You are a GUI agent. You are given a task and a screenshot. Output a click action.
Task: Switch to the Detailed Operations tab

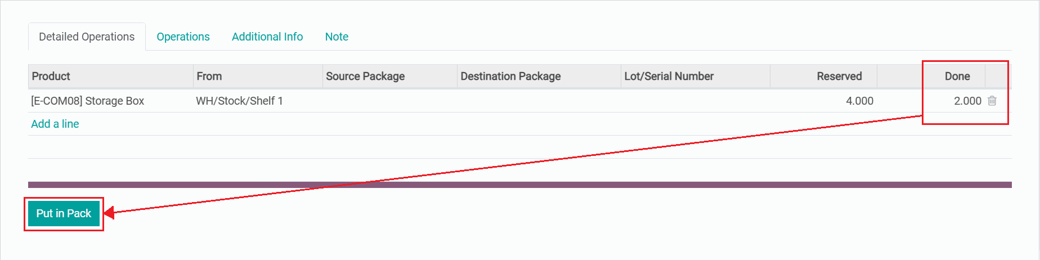click(87, 37)
